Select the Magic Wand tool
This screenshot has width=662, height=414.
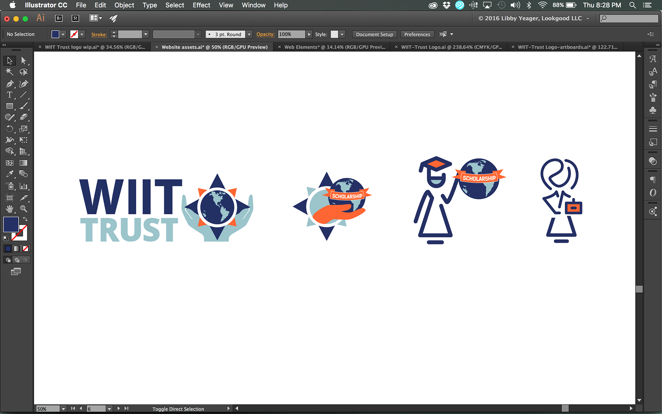(9, 72)
